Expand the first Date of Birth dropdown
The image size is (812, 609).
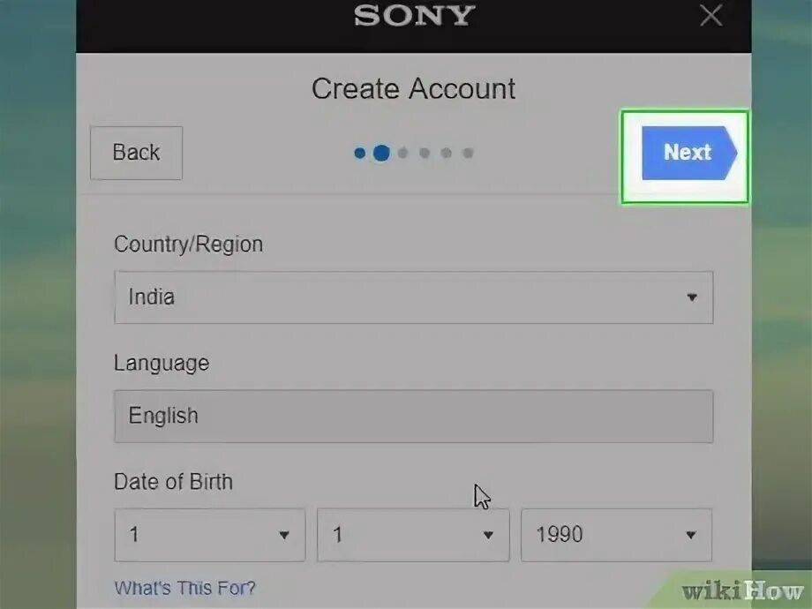(210, 535)
